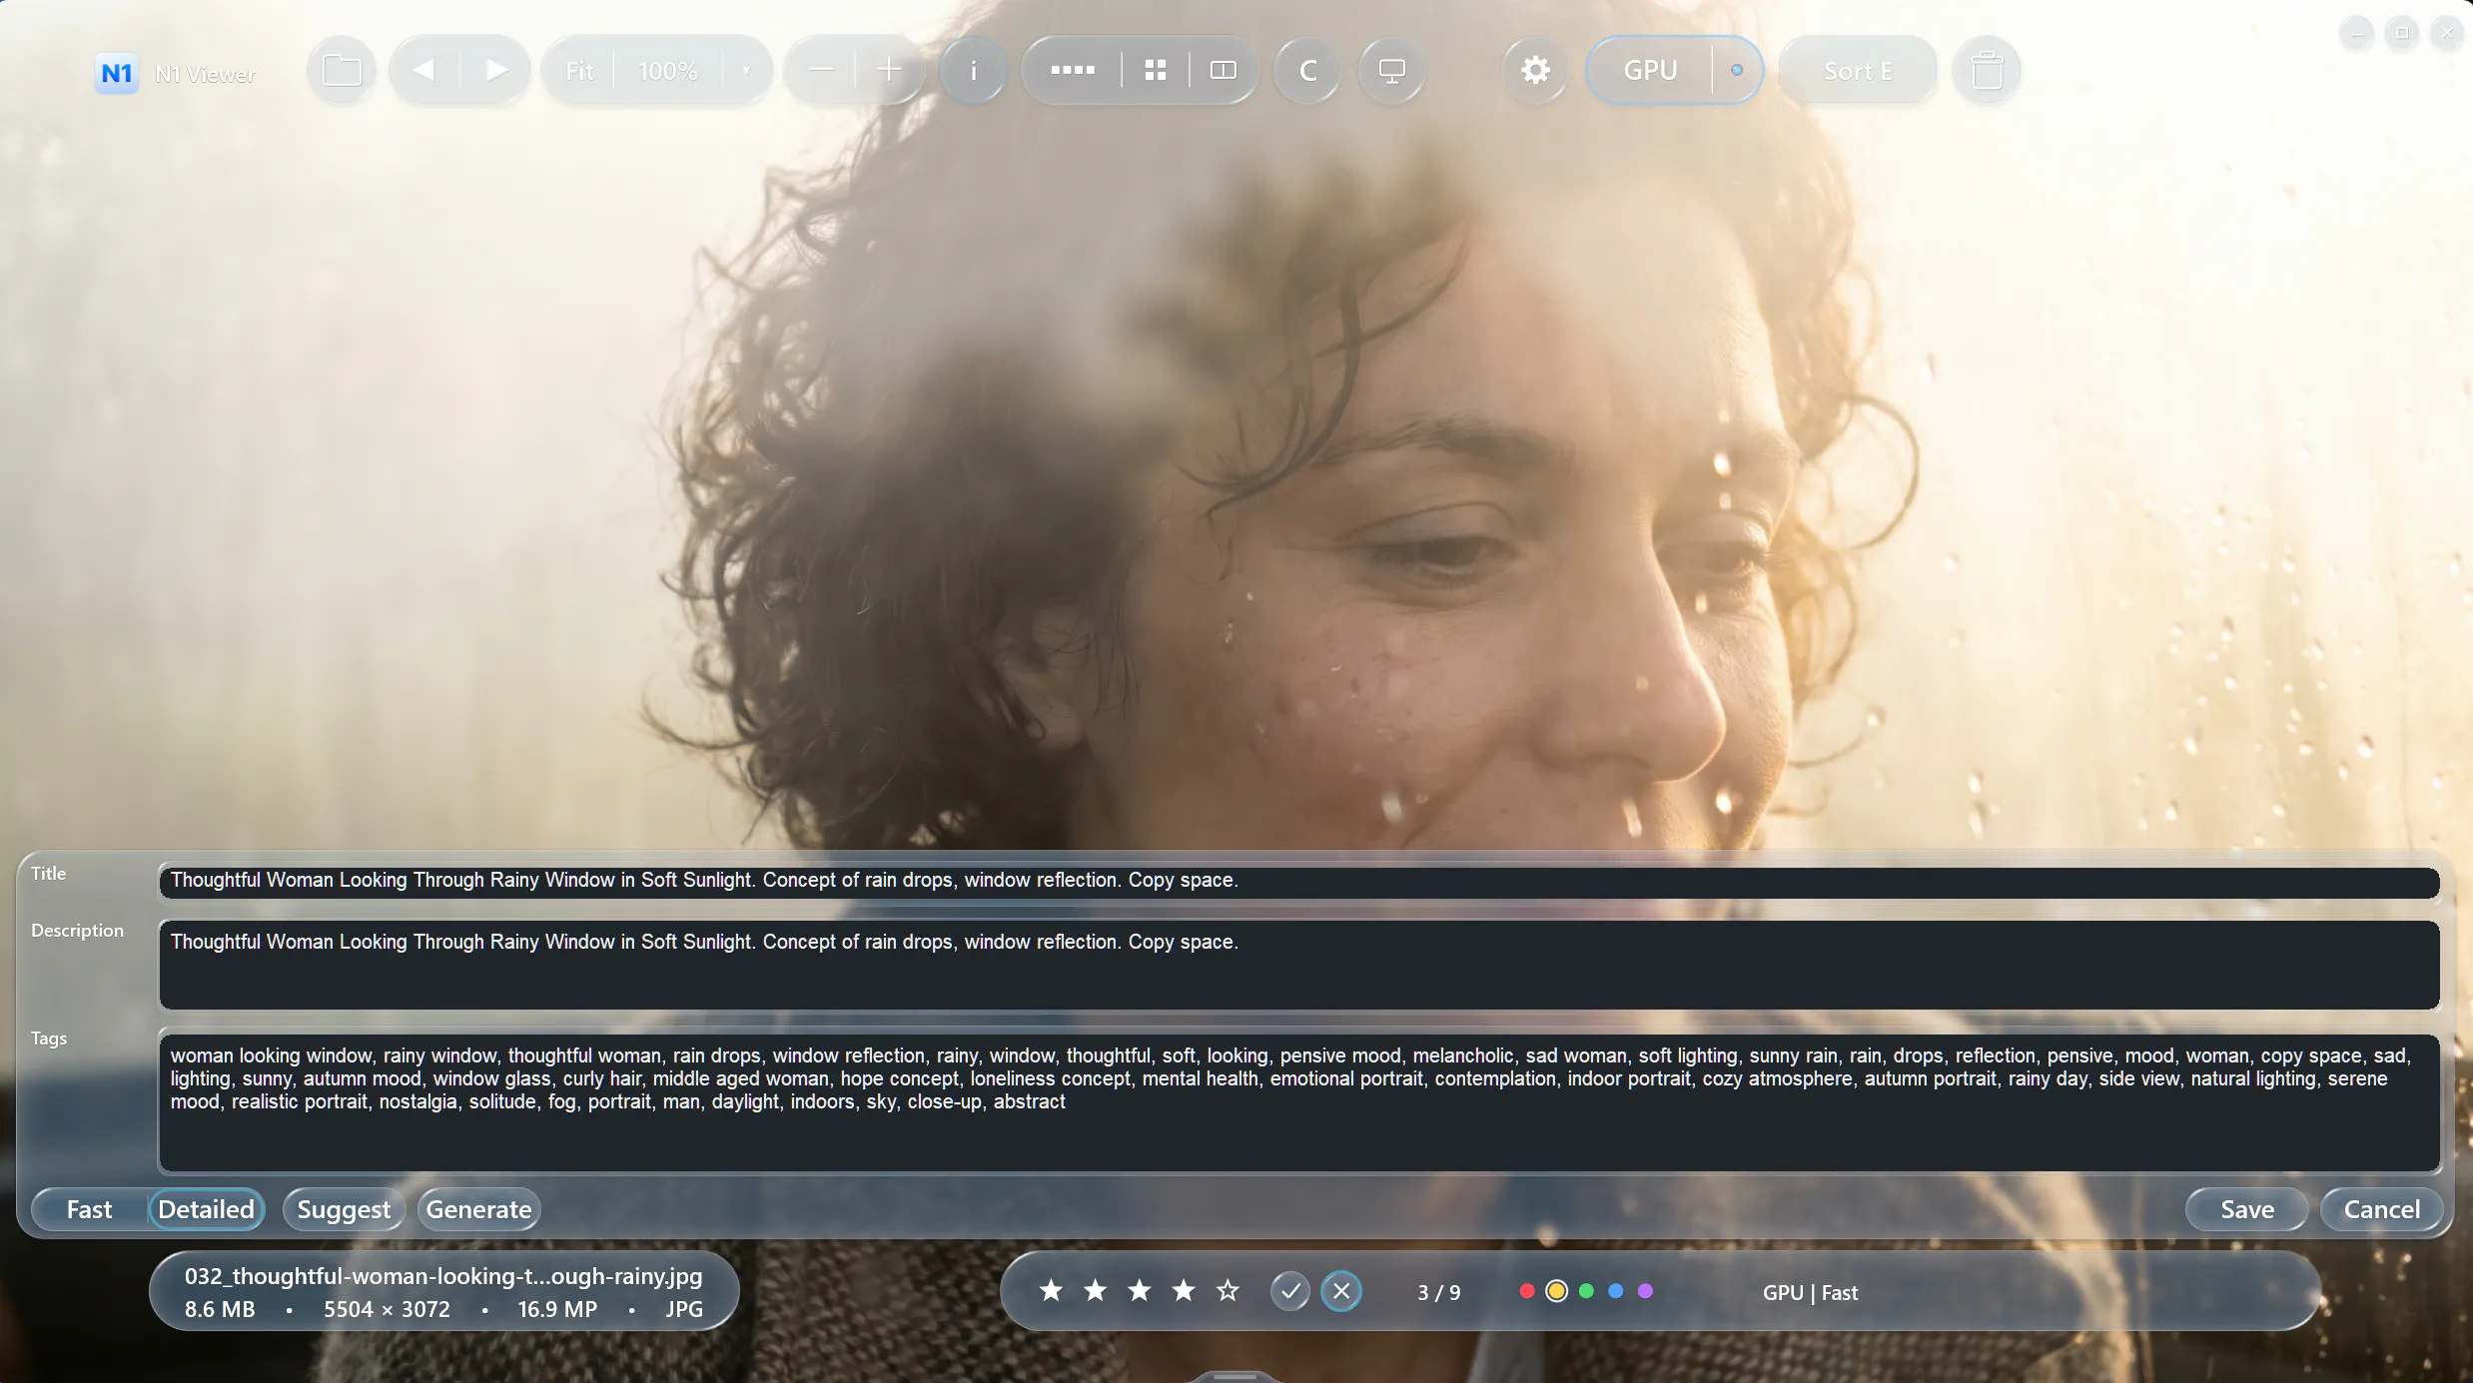
Task: Apply the green color label
Action: [1586, 1291]
